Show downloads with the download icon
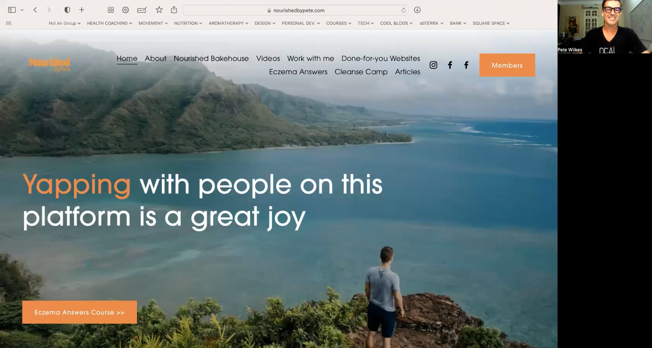 point(417,10)
